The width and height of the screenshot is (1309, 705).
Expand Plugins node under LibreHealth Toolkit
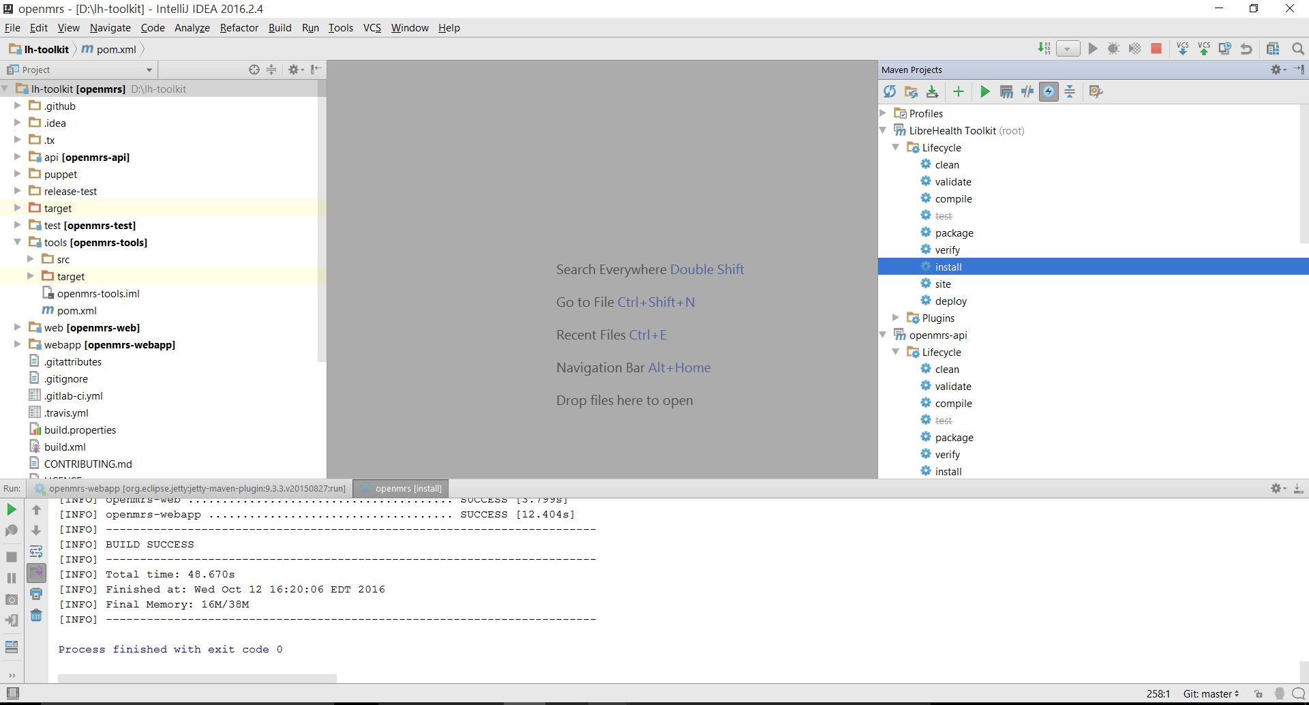pyautogui.click(x=896, y=318)
